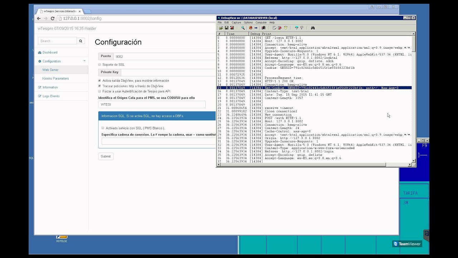Click the browser Back arrow
Viewport: 458px width, 258px height.
(x=39, y=18)
